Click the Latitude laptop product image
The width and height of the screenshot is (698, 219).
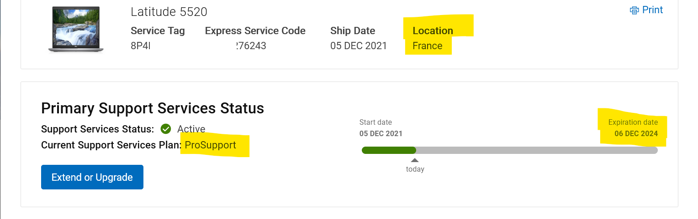(x=76, y=30)
